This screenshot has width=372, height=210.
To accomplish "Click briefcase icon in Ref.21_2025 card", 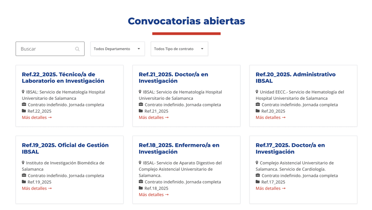I will click(141, 105).
